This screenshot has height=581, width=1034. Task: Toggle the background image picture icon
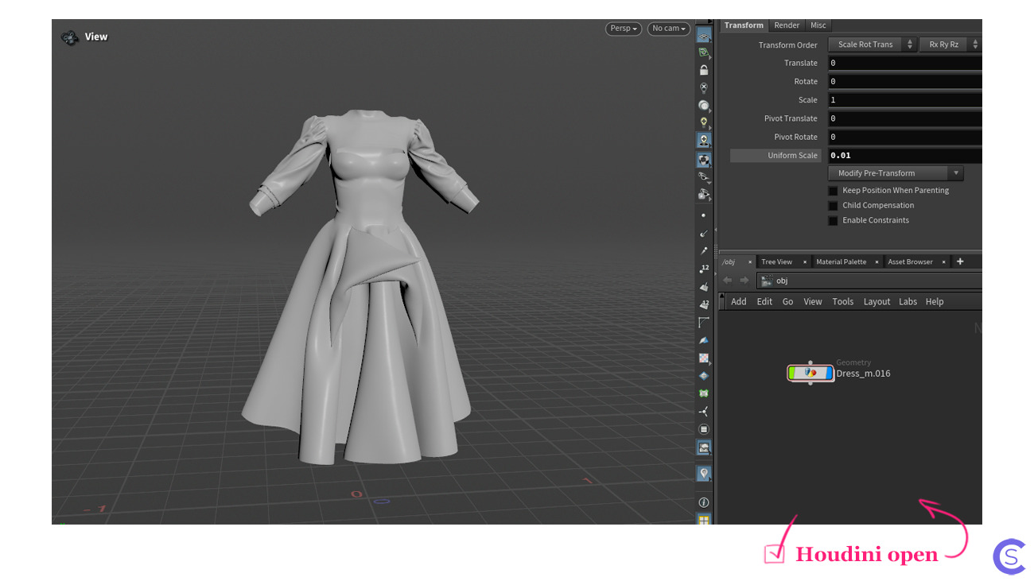(704, 448)
